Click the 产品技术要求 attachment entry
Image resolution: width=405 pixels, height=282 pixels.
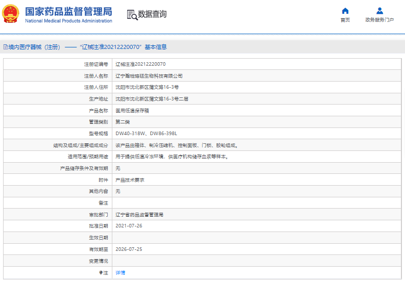click(x=130, y=180)
